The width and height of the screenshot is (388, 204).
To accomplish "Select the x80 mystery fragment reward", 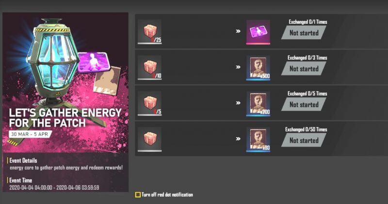I will pos(258,139).
